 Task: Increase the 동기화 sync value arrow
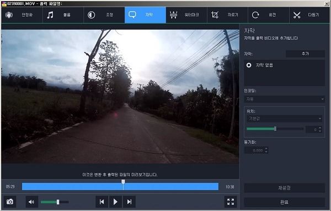pyautogui.click(x=266, y=149)
